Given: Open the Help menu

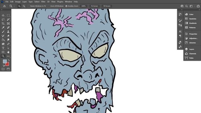Looking at the screenshot, I should click(x=76, y=2).
